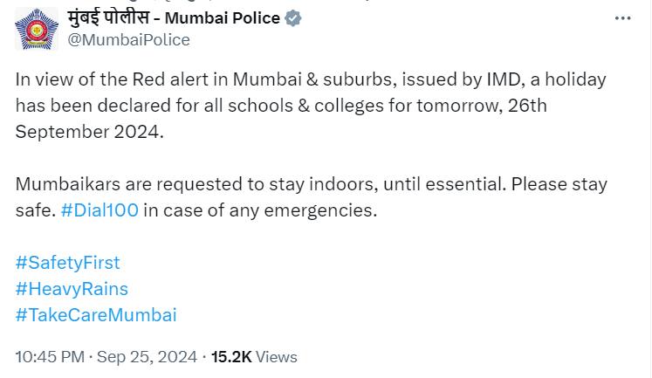Click the 10:45 PM post time

[50, 357]
